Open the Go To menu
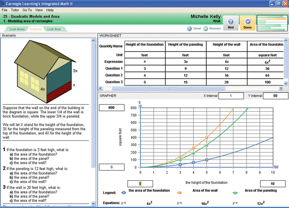The width and height of the screenshot is (289, 208). 27,10
